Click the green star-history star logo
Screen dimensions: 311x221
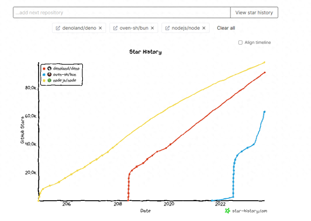[x=228, y=211]
